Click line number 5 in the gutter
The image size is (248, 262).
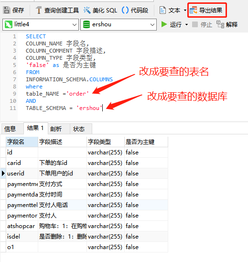pos(14,65)
